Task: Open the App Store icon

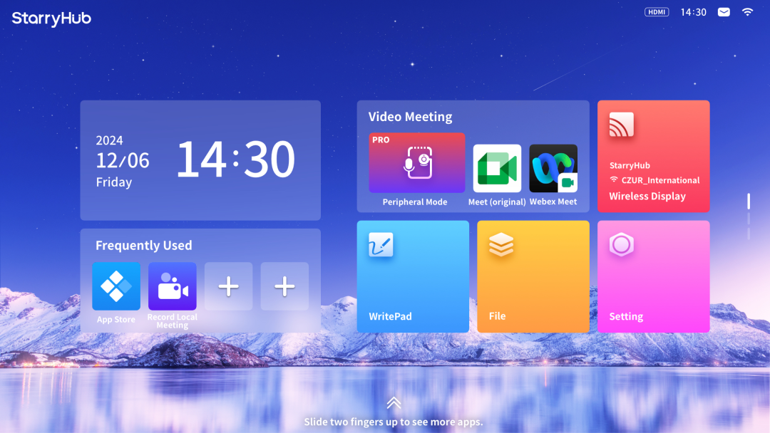Action: 116,286
